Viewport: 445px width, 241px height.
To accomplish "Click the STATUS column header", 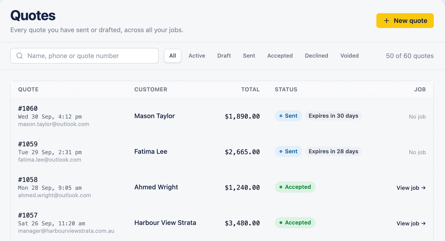I will [286, 89].
